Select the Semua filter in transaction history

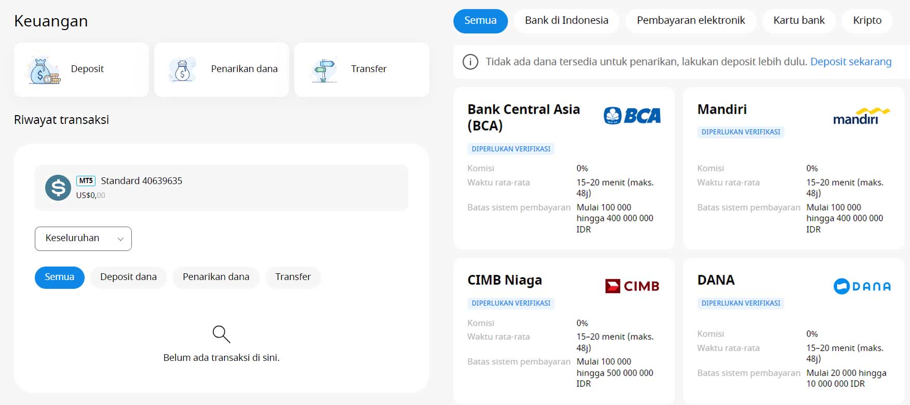pyautogui.click(x=60, y=277)
